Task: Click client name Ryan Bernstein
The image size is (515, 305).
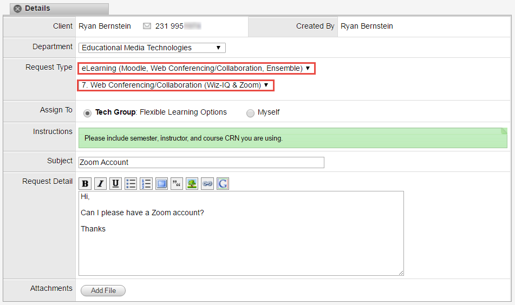Action: tap(105, 26)
